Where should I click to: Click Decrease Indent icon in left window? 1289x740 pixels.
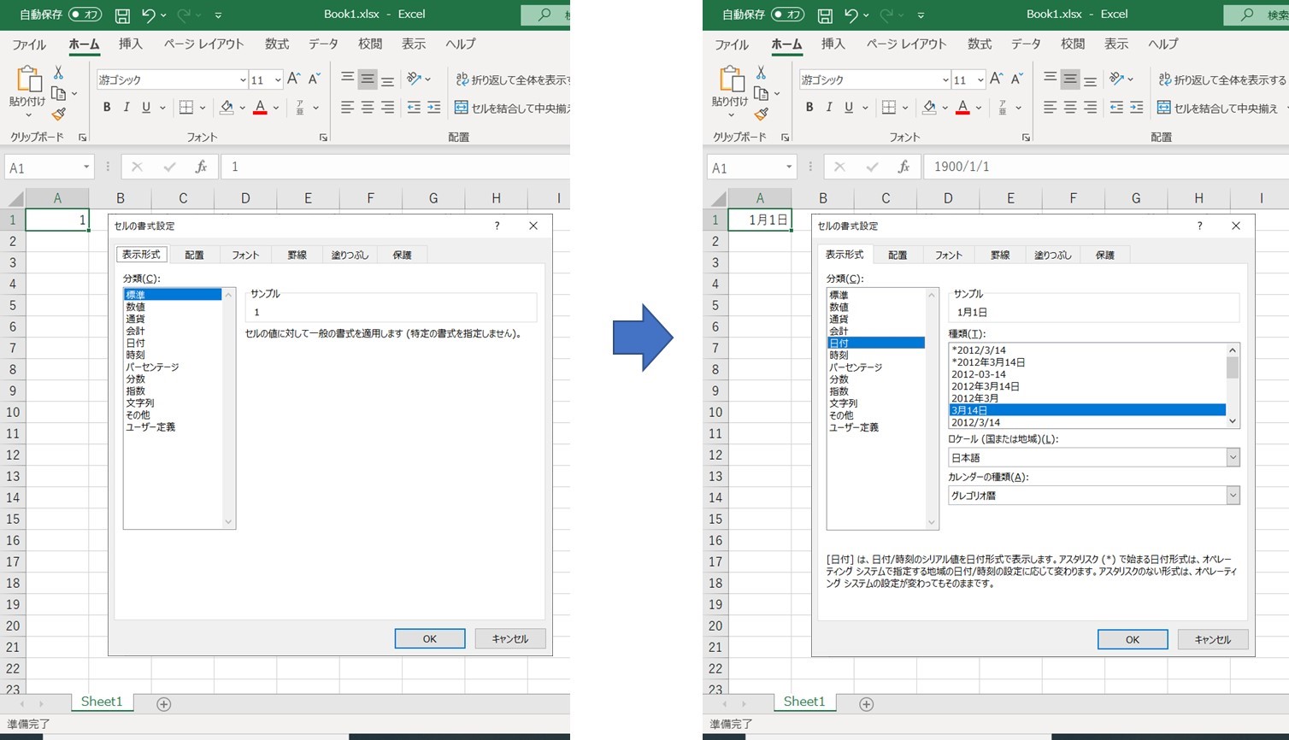414,108
